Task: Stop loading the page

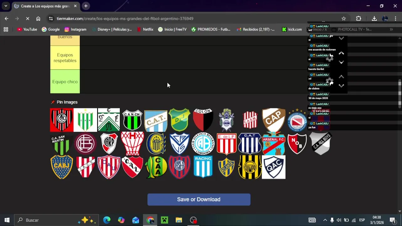Action: click(28, 19)
